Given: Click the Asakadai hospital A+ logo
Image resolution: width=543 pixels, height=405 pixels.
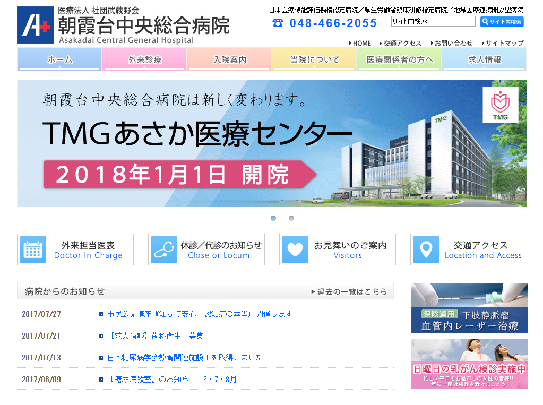Looking at the screenshot, I should coord(36,25).
